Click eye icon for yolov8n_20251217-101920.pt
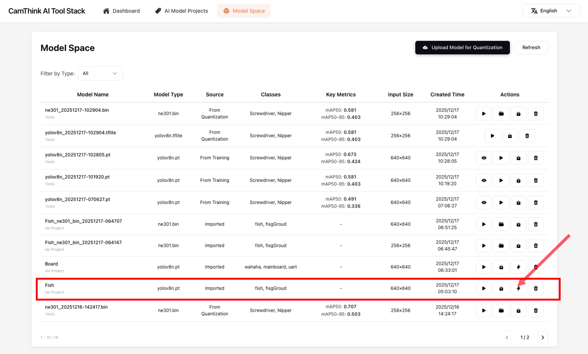The width and height of the screenshot is (588, 354). [484, 180]
